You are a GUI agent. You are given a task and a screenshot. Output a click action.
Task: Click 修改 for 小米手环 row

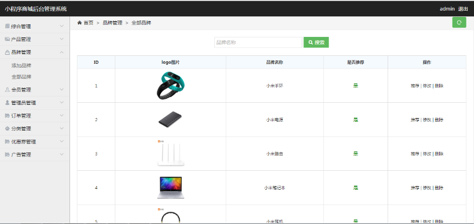pos(427,86)
